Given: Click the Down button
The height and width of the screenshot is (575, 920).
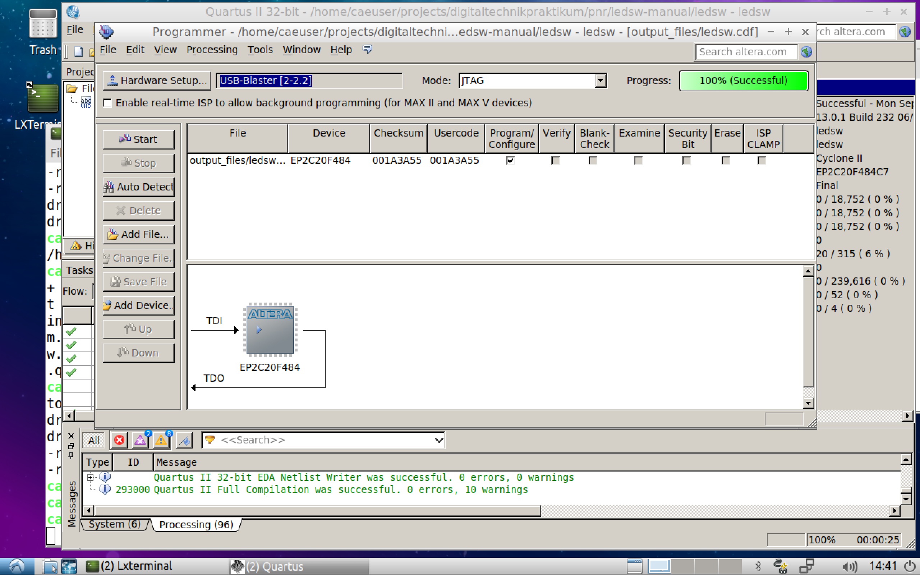Looking at the screenshot, I should (x=138, y=353).
